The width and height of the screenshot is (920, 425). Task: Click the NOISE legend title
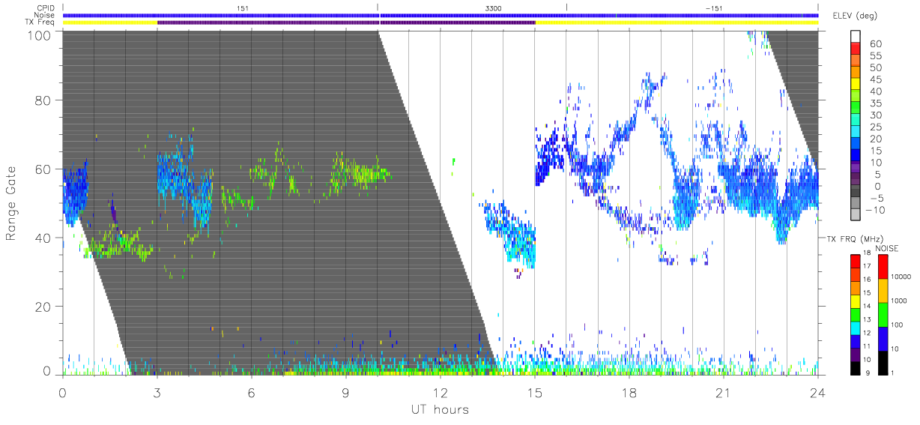[887, 247]
